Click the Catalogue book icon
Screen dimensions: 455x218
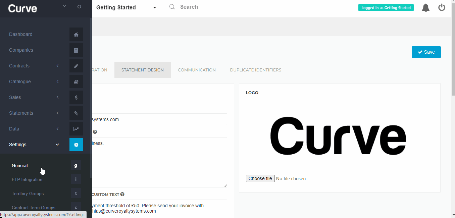[x=76, y=81]
